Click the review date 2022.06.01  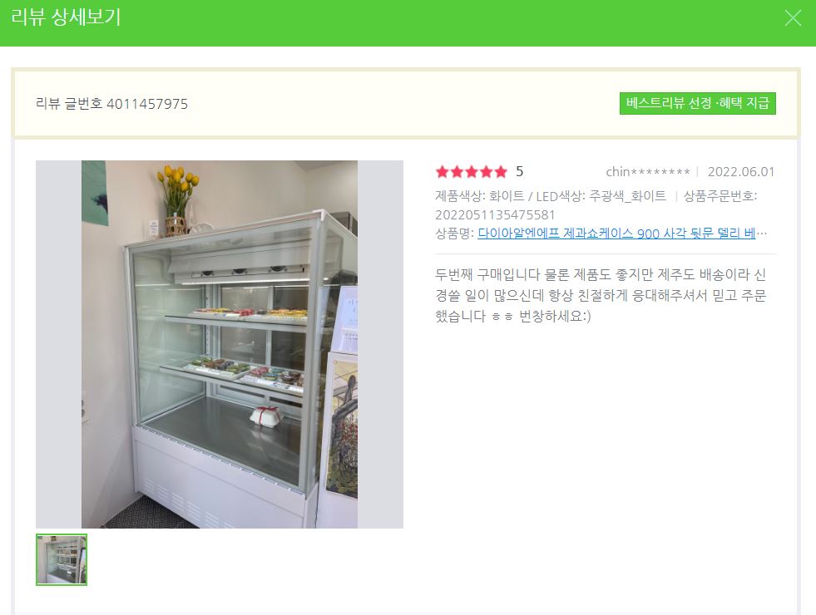click(741, 171)
